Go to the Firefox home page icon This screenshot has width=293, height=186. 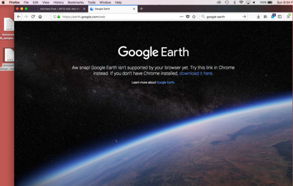40,17
